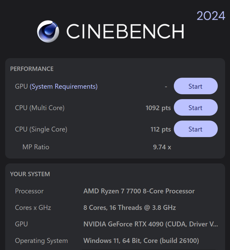The image size is (230, 250).
Task: Select the AMD Ryzen 7 7700 processor entry
Action: (x=139, y=191)
